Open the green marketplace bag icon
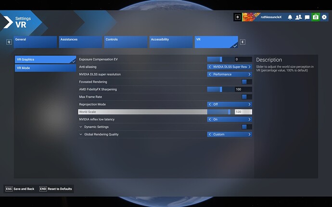 [x=315, y=17]
